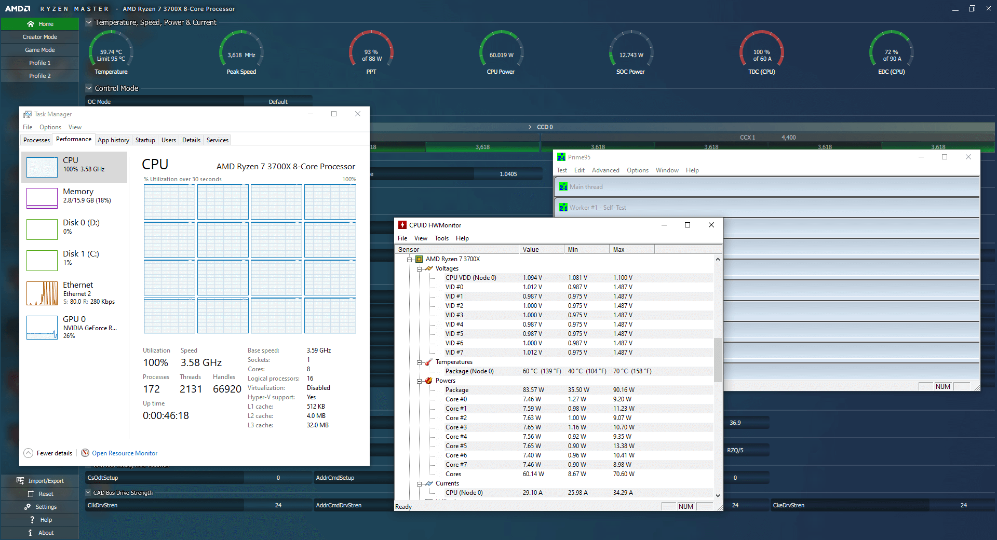Open Settings gear in Ryzen Master sidebar
997x540 pixels.
(28, 507)
